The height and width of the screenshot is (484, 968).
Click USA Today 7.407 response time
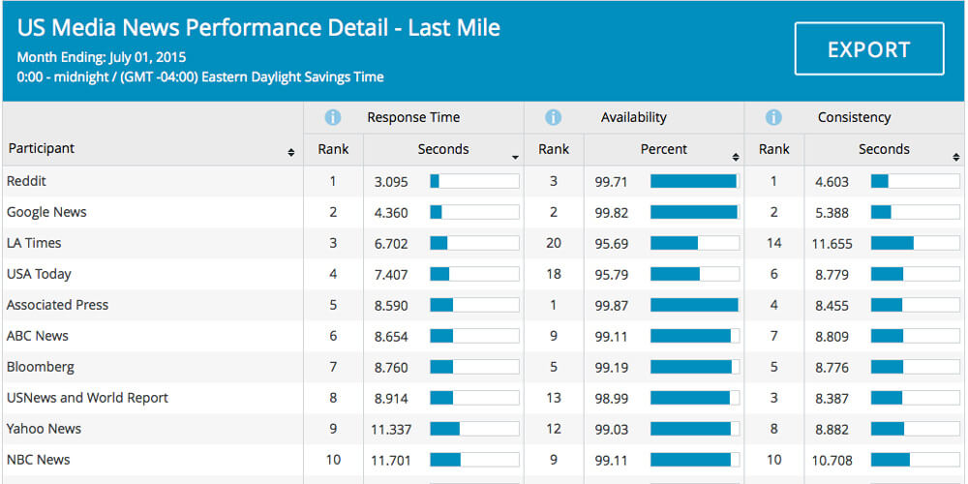(x=391, y=275)
